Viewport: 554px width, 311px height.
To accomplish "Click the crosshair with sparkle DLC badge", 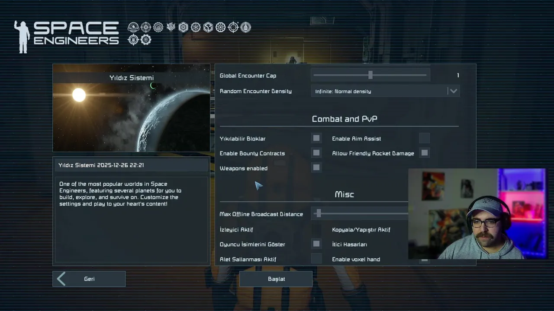I will (x=233, y=27).
